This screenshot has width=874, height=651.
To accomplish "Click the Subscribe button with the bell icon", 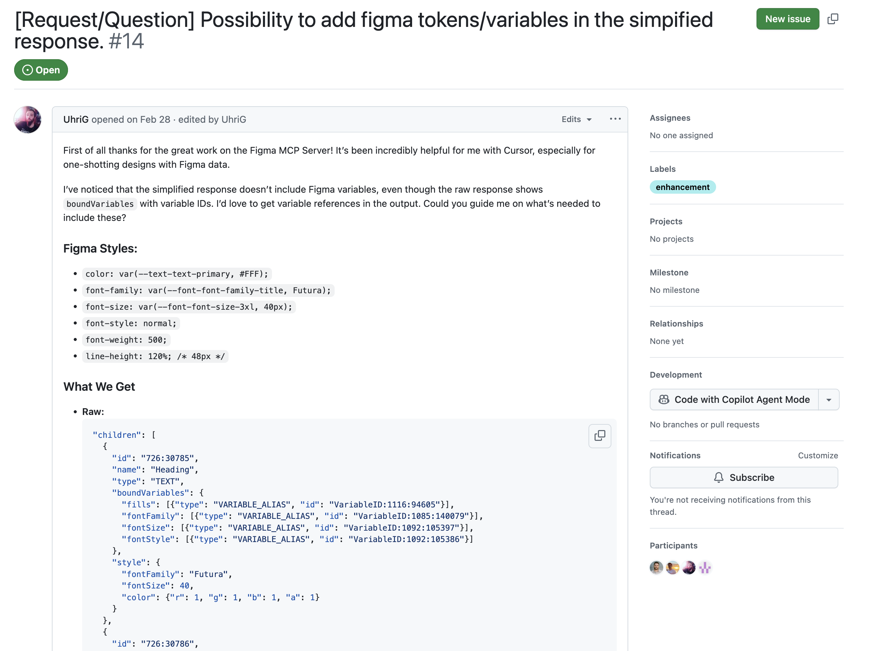I will point(743,477).
